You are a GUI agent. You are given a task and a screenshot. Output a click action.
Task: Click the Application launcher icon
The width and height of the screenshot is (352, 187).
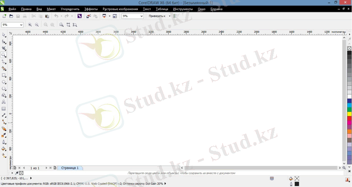pyautogui.click(x=104, y=16)
